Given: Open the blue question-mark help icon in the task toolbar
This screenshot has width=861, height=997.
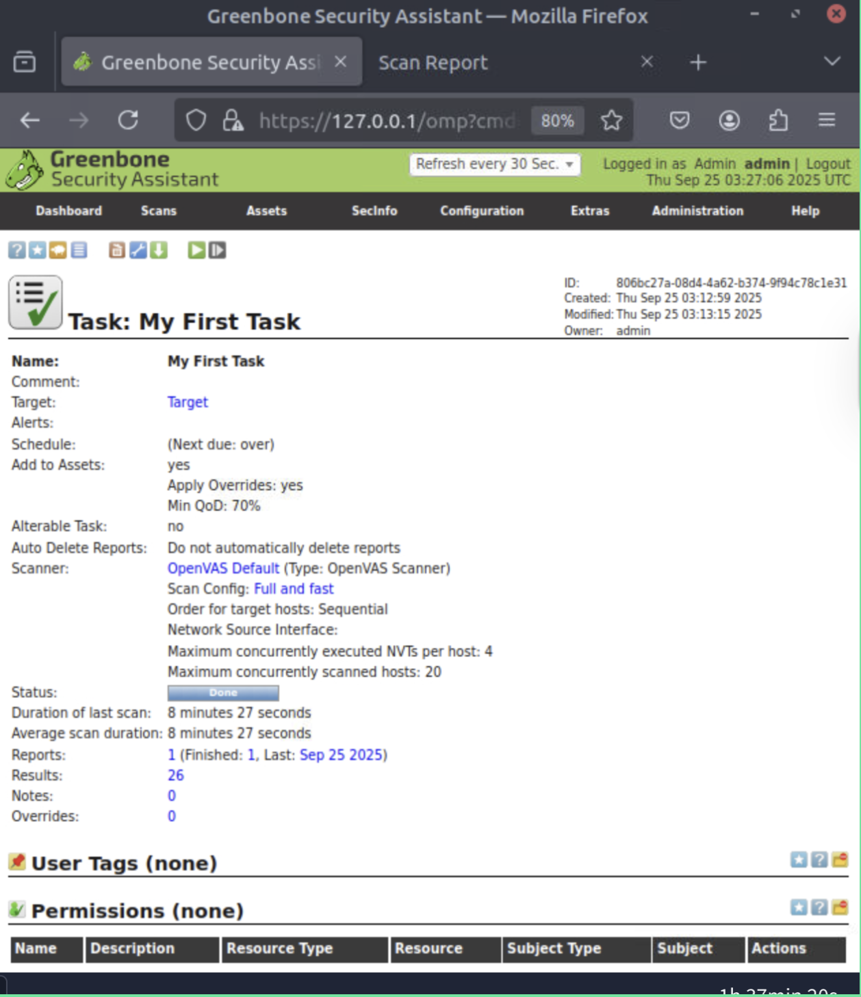Looking at the screenshot, I should click(17, 250).
